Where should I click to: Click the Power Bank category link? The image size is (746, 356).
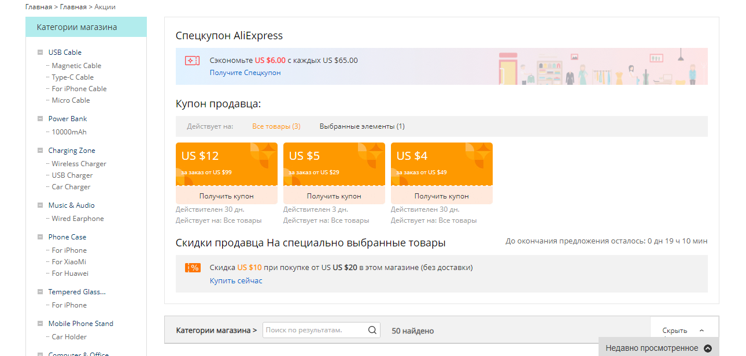click(x=68, y=119)
